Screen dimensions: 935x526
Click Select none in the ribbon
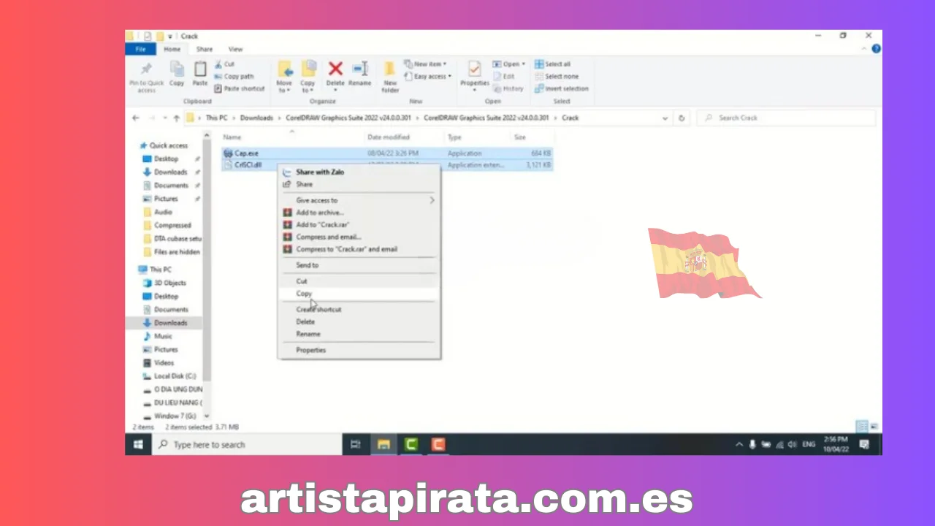click(x=556, y=76)
